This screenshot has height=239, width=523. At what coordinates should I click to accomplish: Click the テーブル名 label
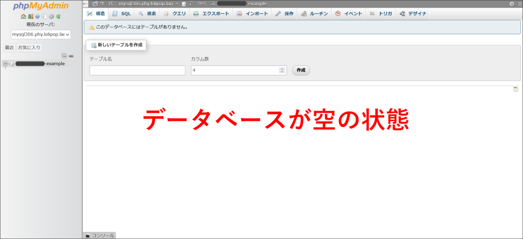pos(101,59)
